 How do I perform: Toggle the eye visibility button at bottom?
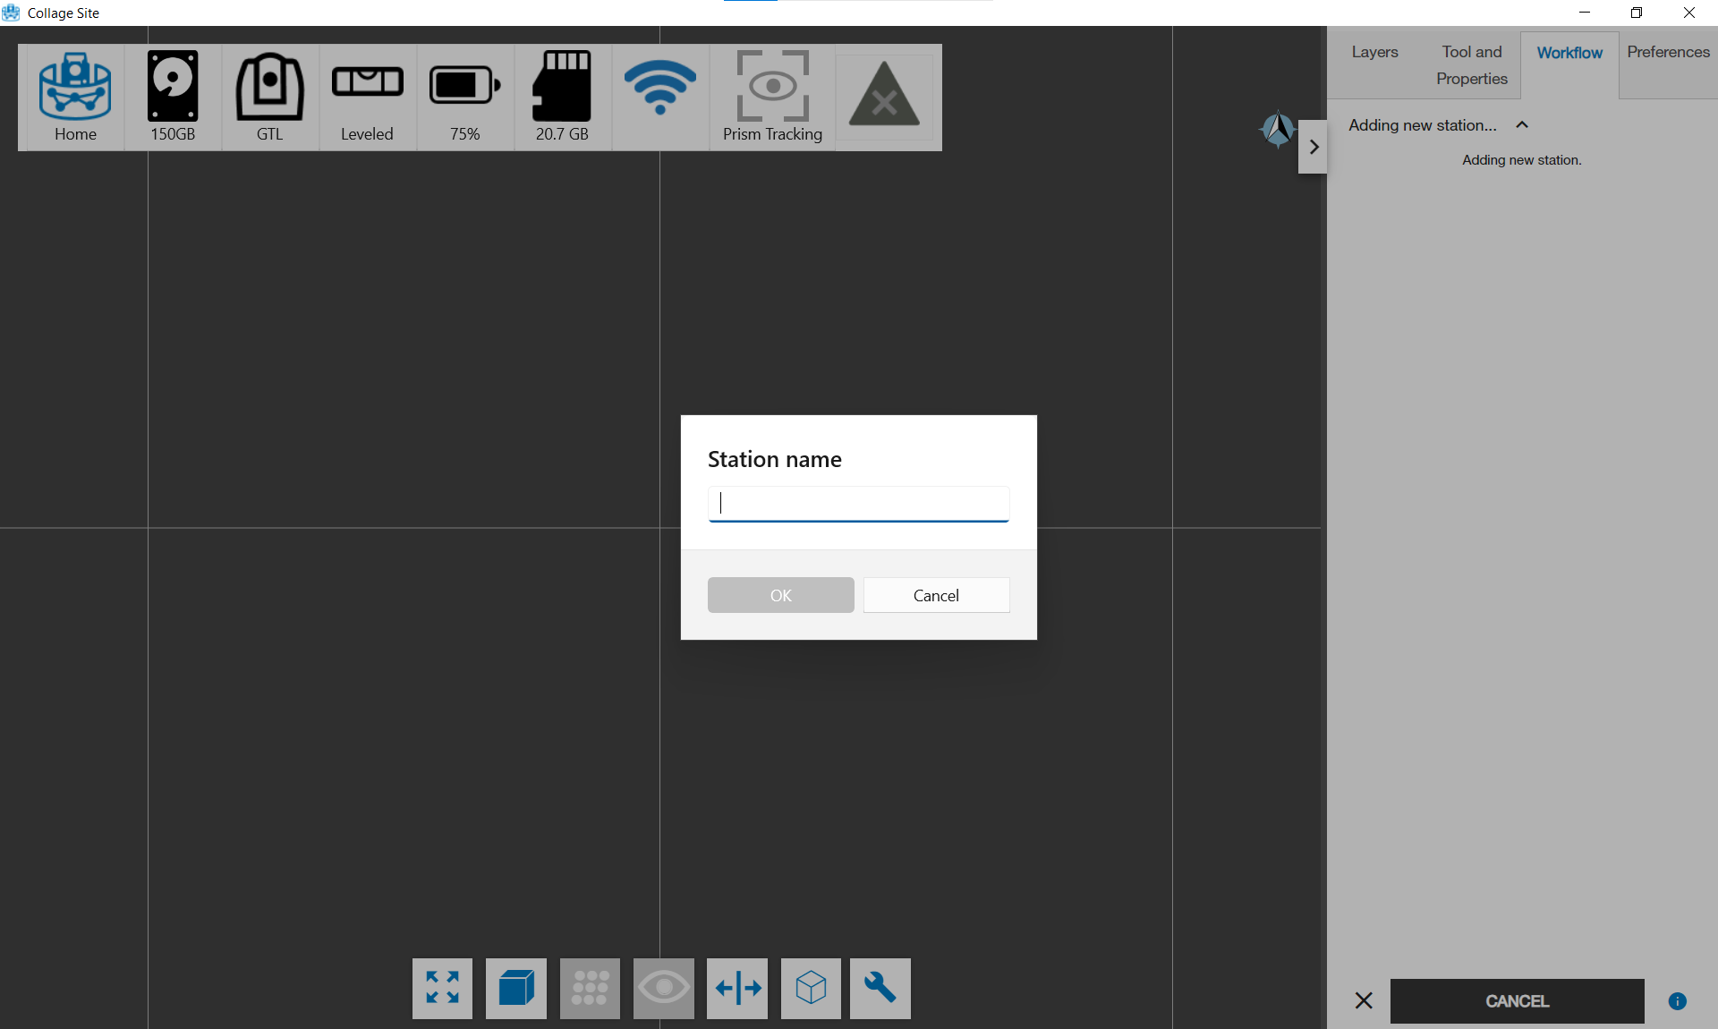[x=663, y=988]
